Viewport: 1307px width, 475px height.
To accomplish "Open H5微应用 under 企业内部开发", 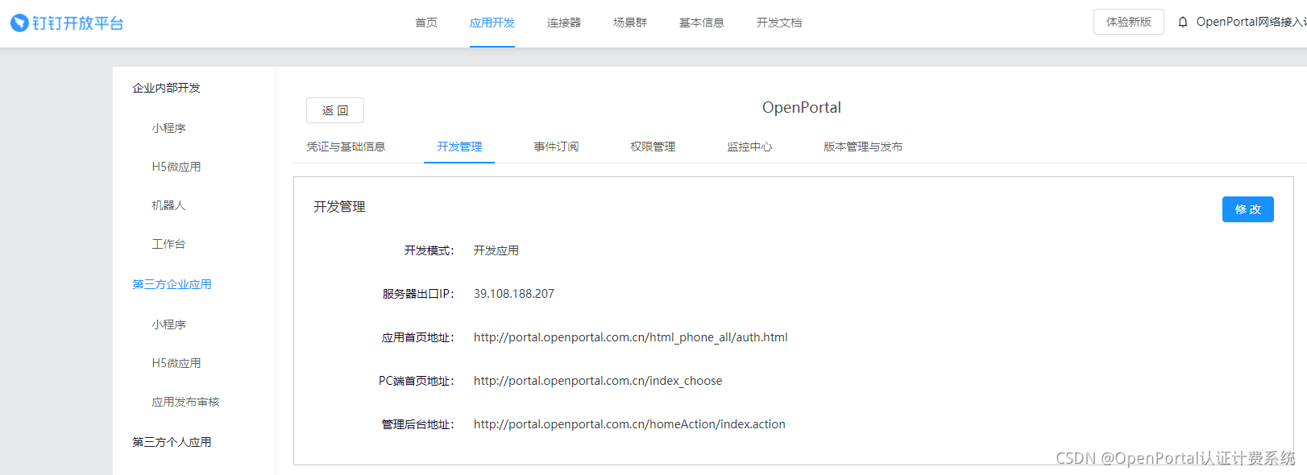I will (x=176, y=167).
